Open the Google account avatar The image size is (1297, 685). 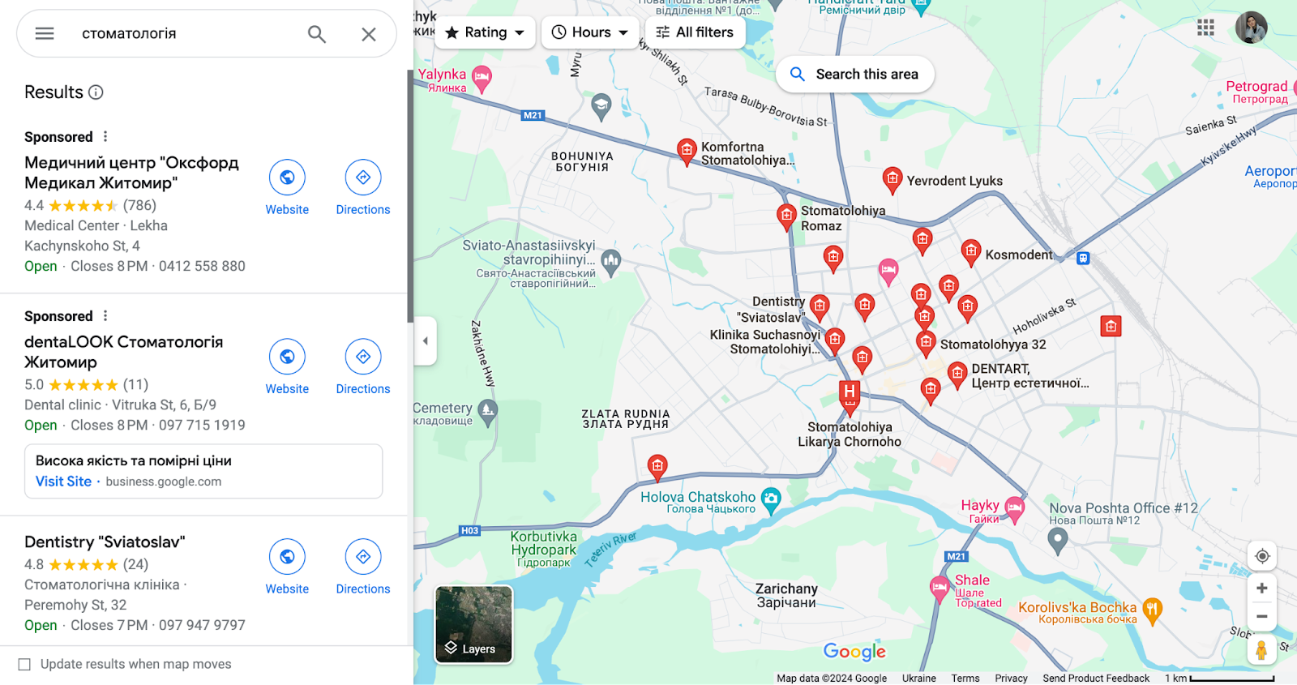tap(1251, 28)
